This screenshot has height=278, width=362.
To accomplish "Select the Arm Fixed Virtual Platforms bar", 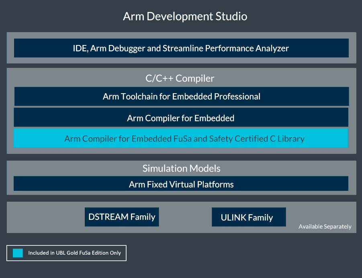I will click(x=181, y=184).
